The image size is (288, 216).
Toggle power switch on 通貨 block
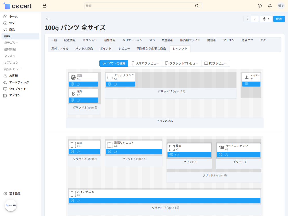pos(78,100)
